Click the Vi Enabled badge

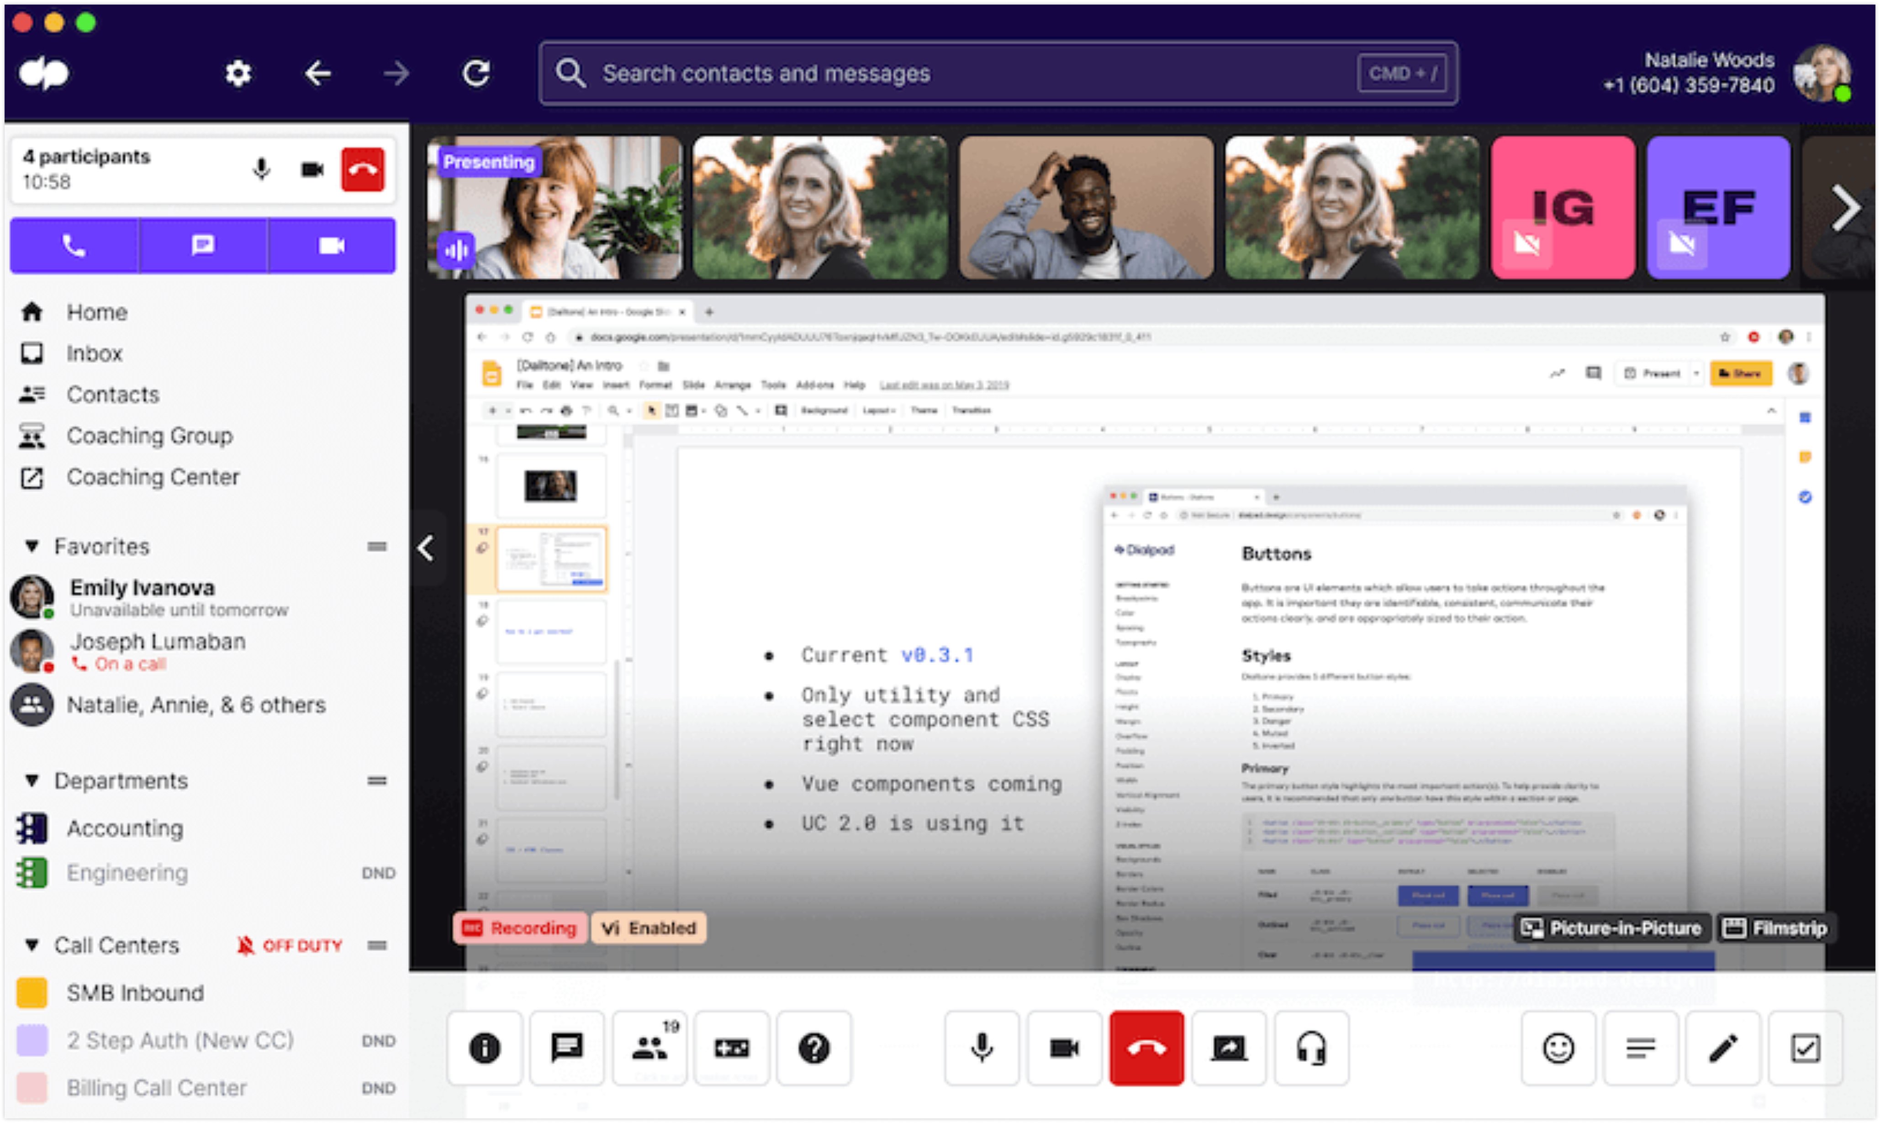click(x=649, y=928)
